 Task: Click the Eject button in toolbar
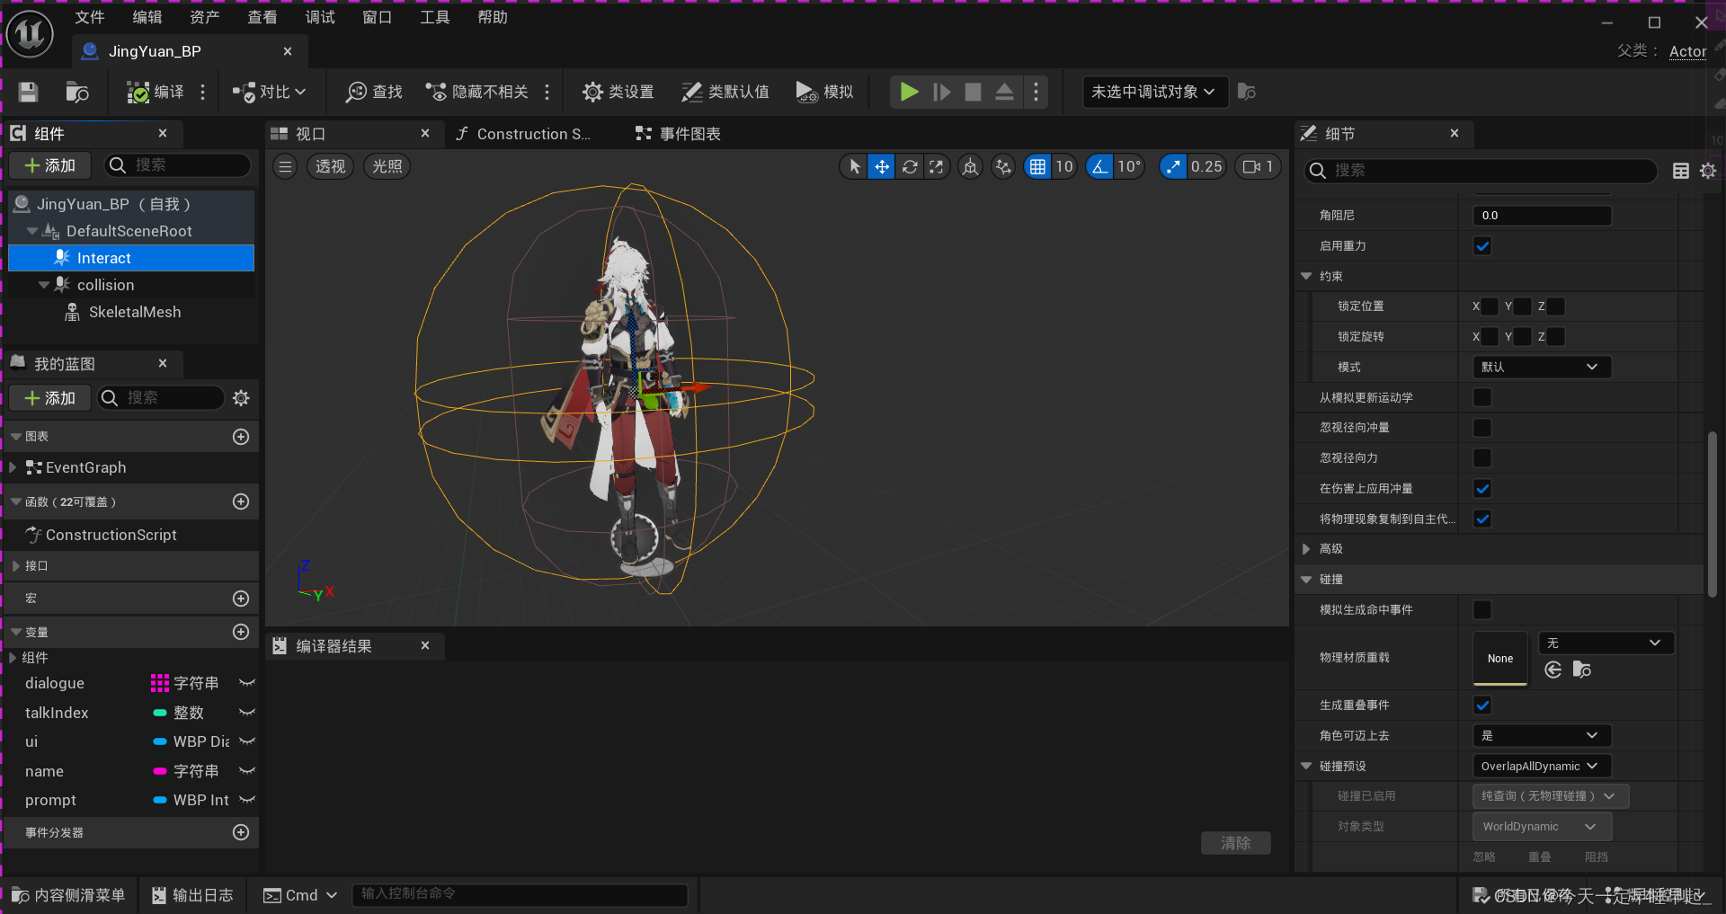point(1004,92)
